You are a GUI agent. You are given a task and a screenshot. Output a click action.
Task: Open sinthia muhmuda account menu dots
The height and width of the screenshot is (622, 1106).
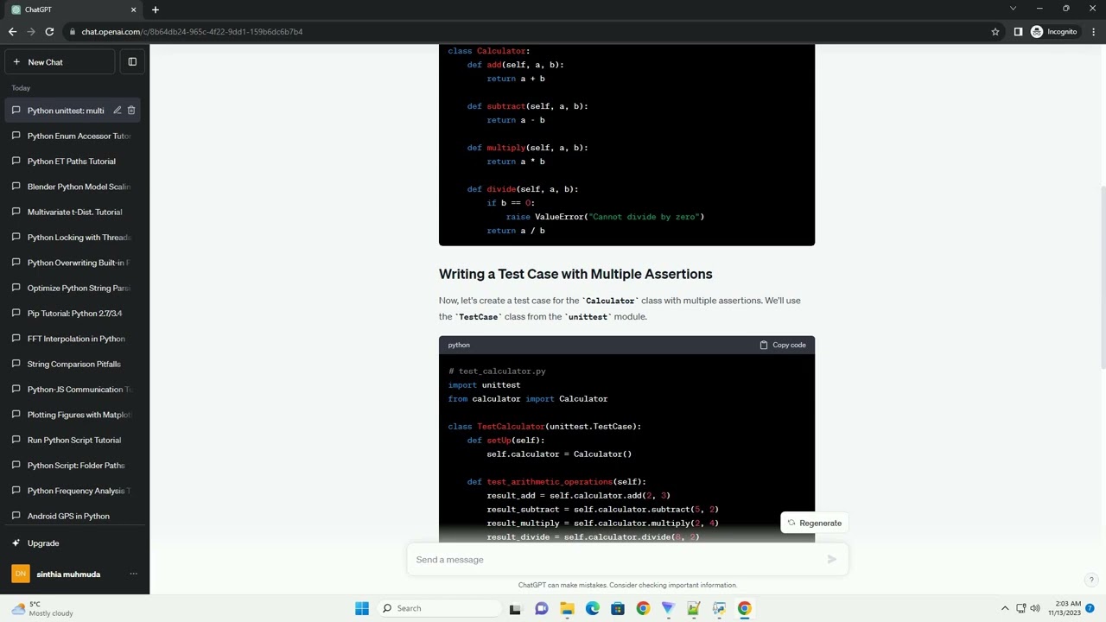pos(133,574)
